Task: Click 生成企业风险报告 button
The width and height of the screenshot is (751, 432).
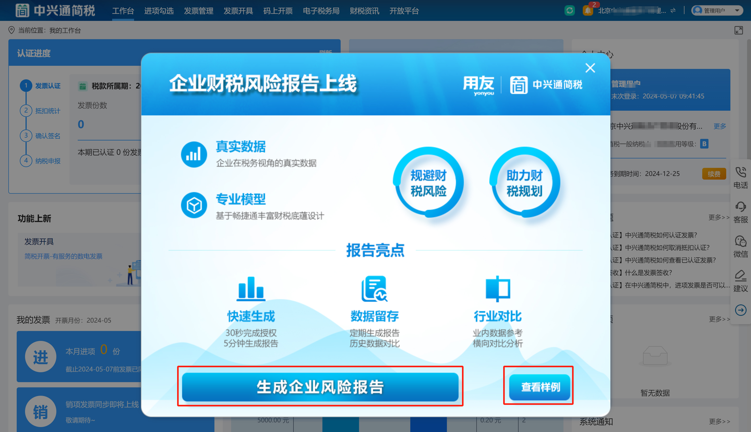Action: 320,387
